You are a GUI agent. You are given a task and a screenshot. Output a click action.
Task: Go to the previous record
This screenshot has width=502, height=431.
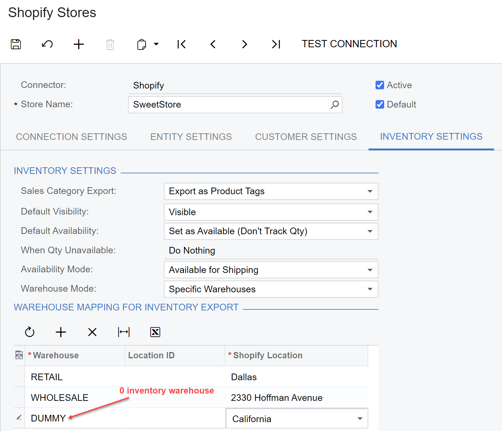pyautogui.click(x=213, y=44)
